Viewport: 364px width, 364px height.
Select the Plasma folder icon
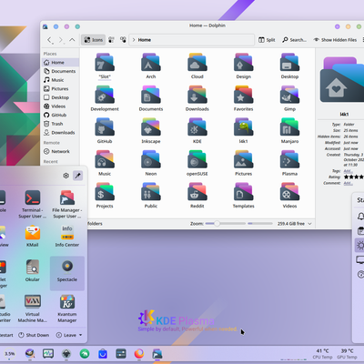[x=289, y=159]
